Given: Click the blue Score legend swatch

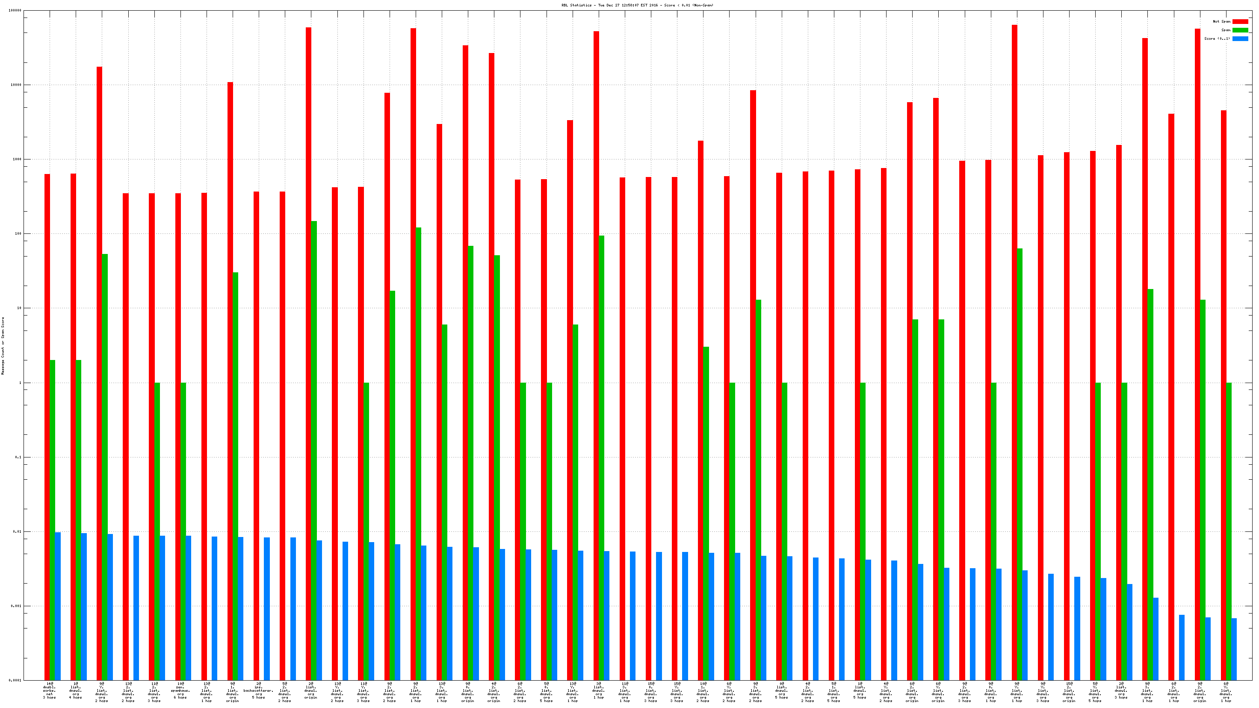Looking at the screenshot, I should (1240, 38).
